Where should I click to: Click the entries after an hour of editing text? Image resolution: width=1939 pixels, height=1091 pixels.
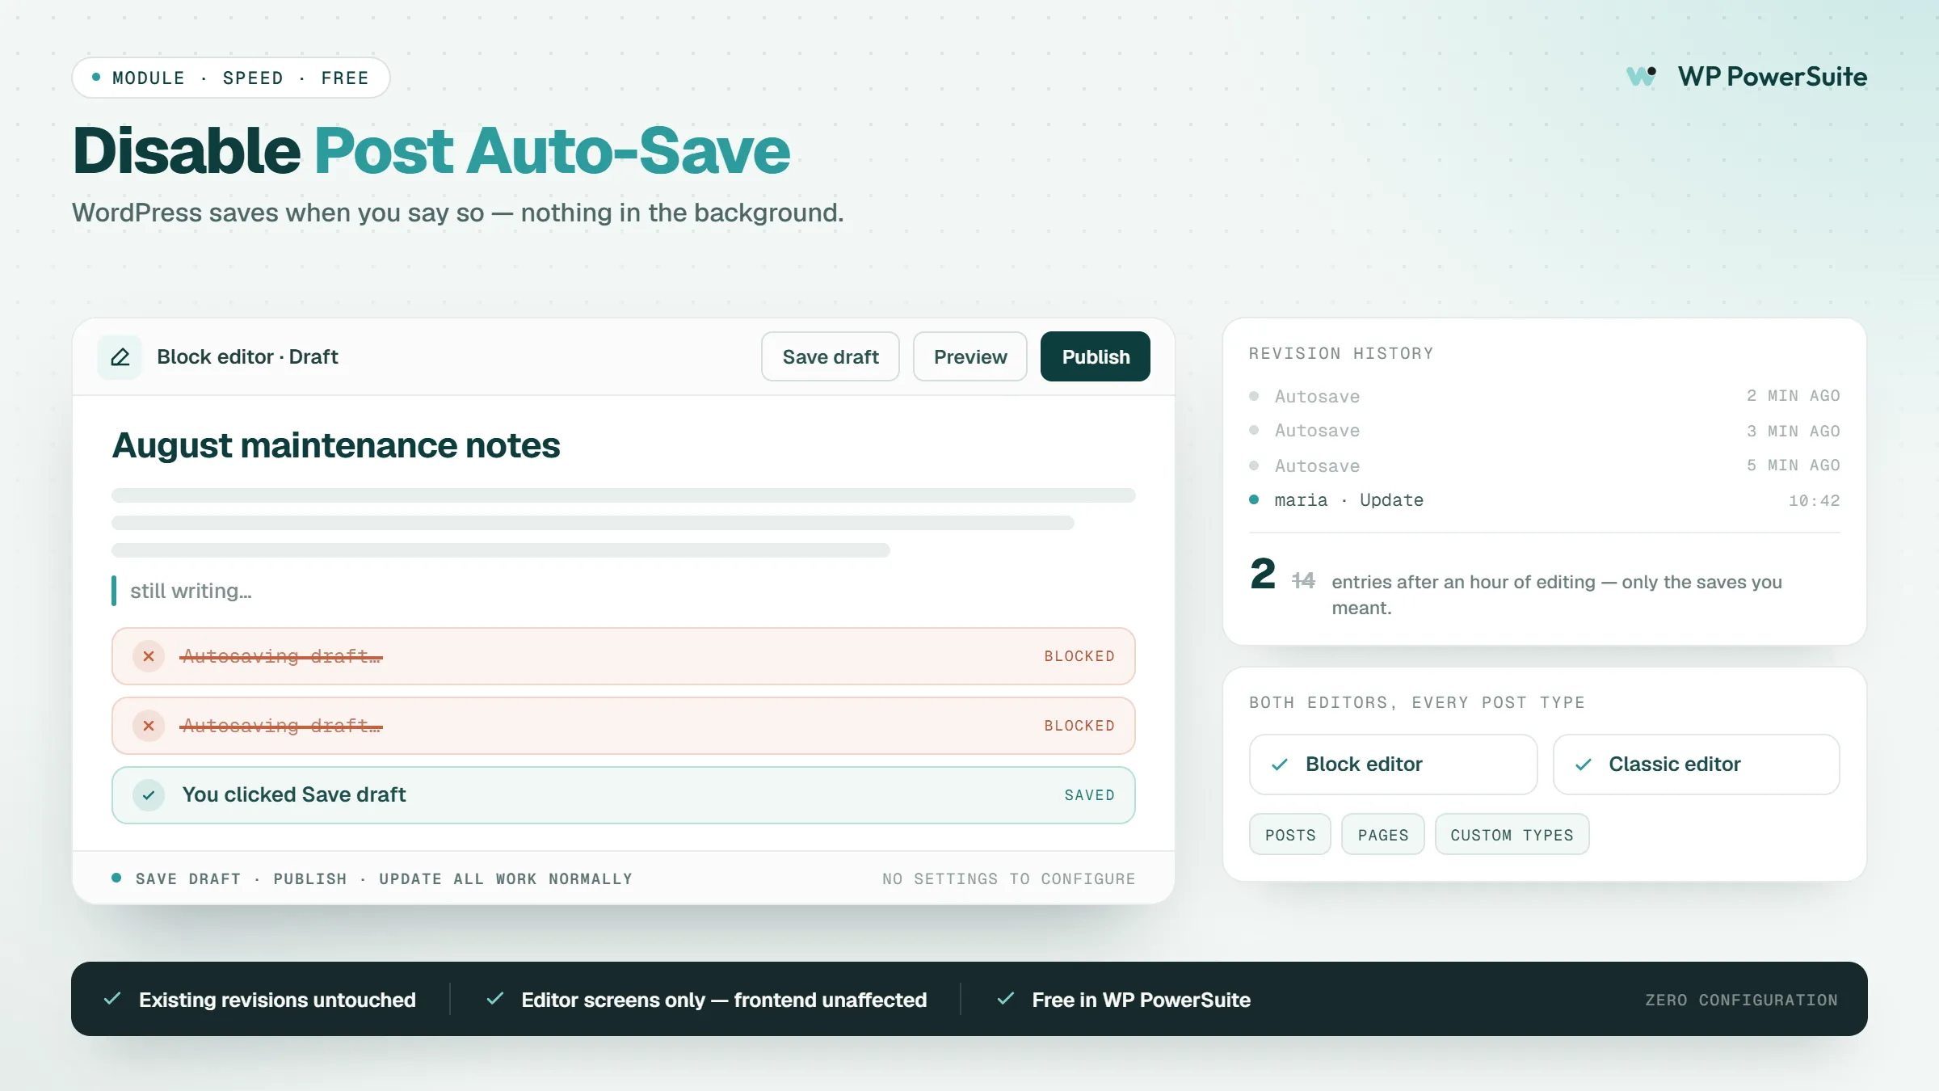pos(1557,595)
